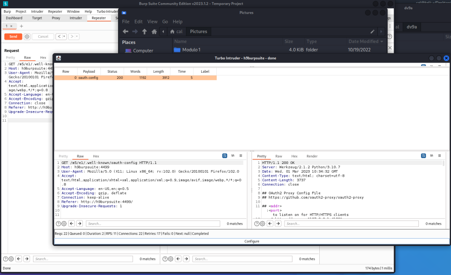The image size is (451, 275).
Task: Open hamburger options menu in Turbo Intruder response
Action: click(x=440, y=156)
